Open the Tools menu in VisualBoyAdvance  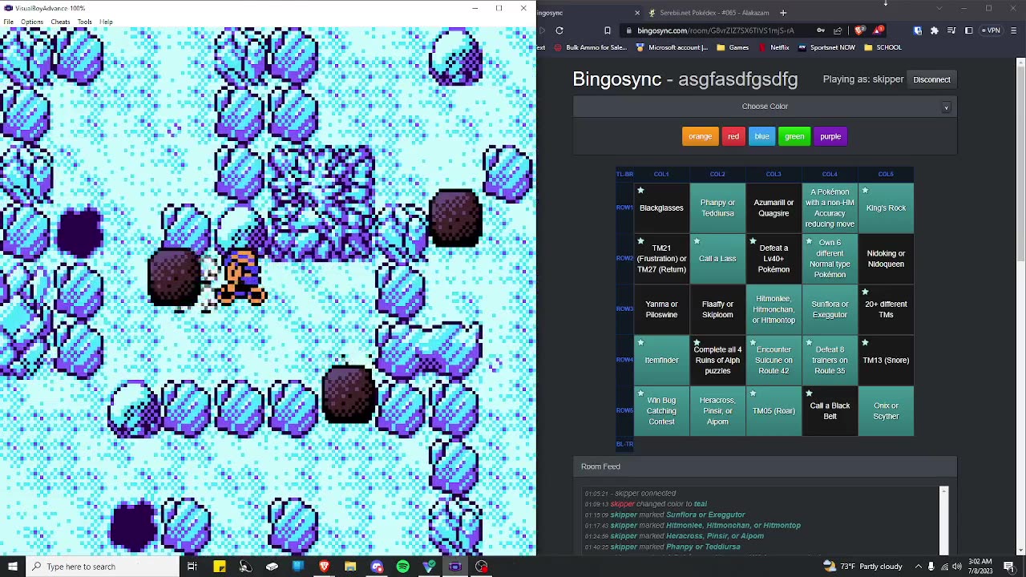pyautogui.click(x=84, y=22)
